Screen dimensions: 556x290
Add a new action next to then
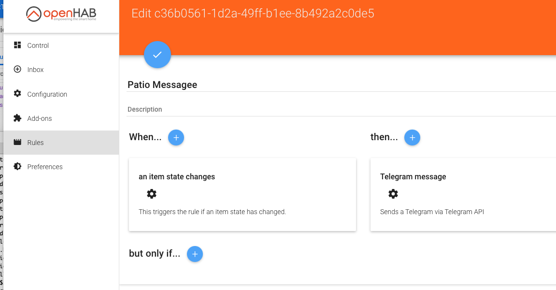(x=412, y=138)
